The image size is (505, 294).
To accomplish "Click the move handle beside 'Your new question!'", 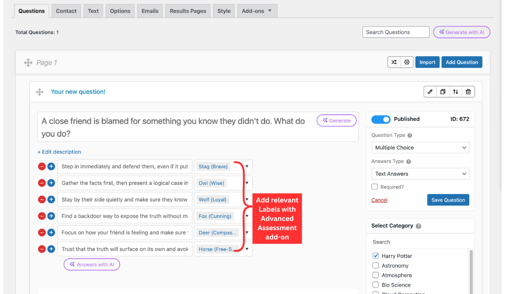I will (40, 92).
